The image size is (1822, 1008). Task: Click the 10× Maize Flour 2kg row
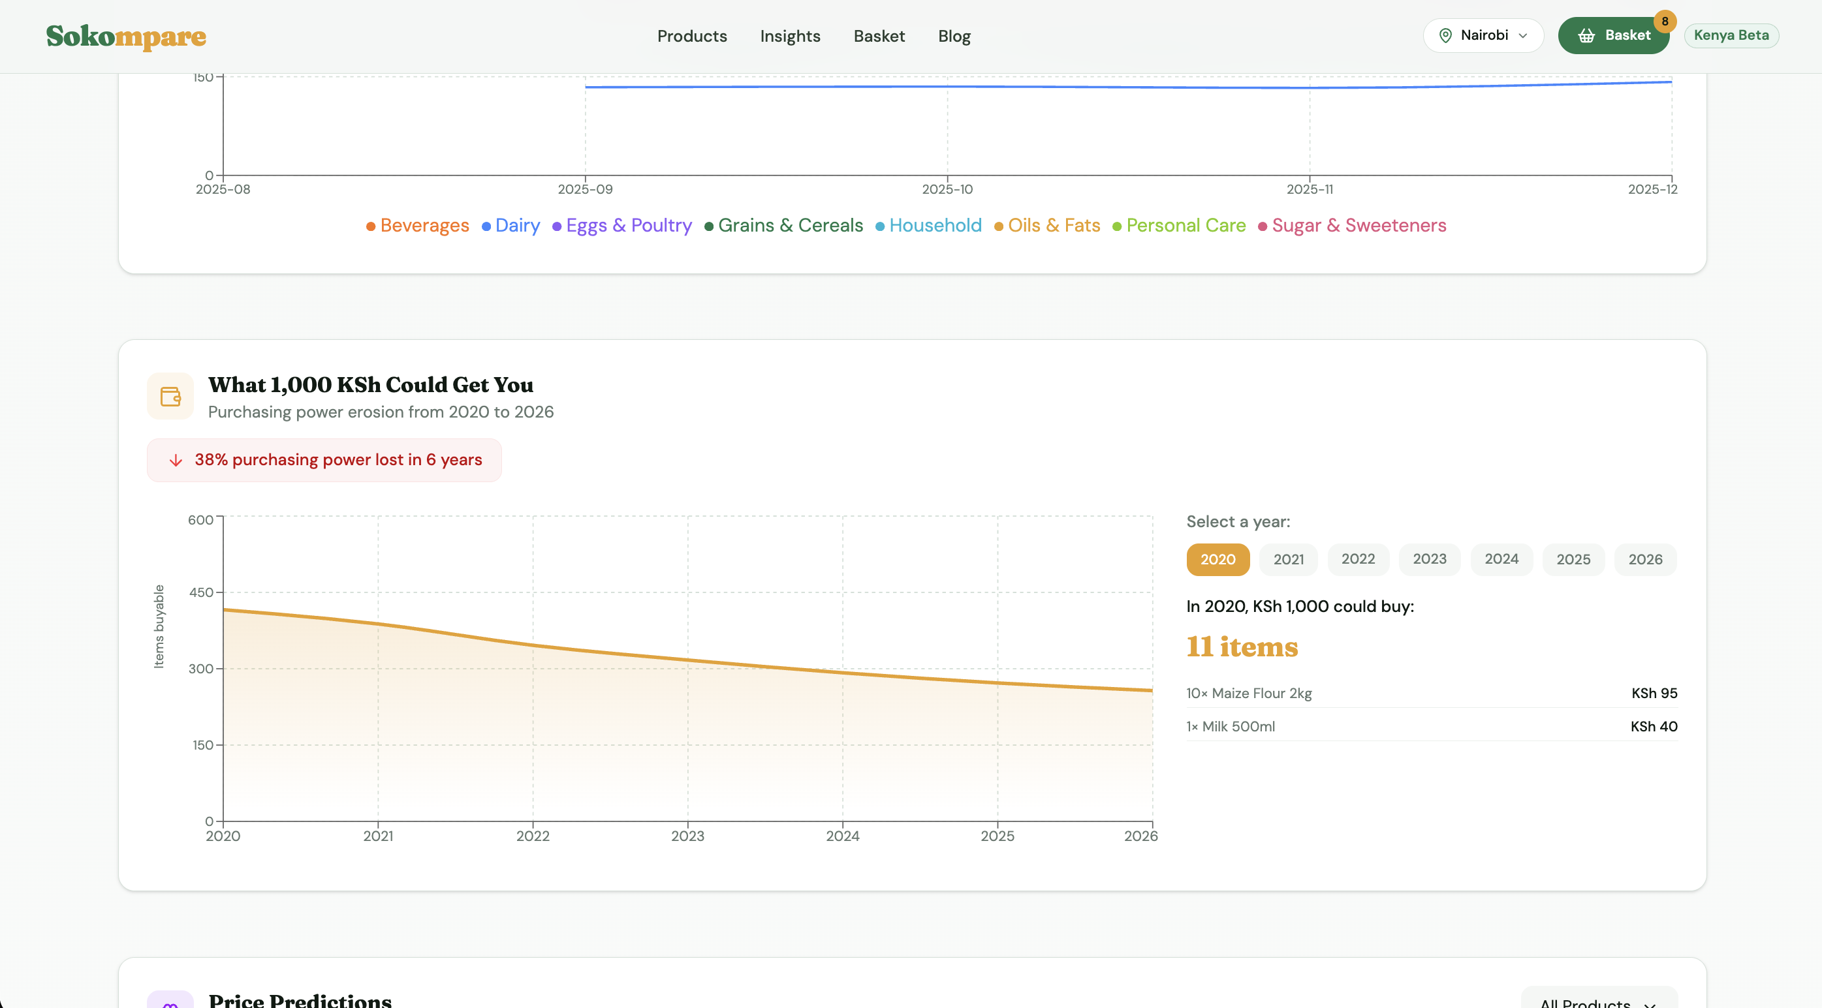click(x=1432, y=694)
